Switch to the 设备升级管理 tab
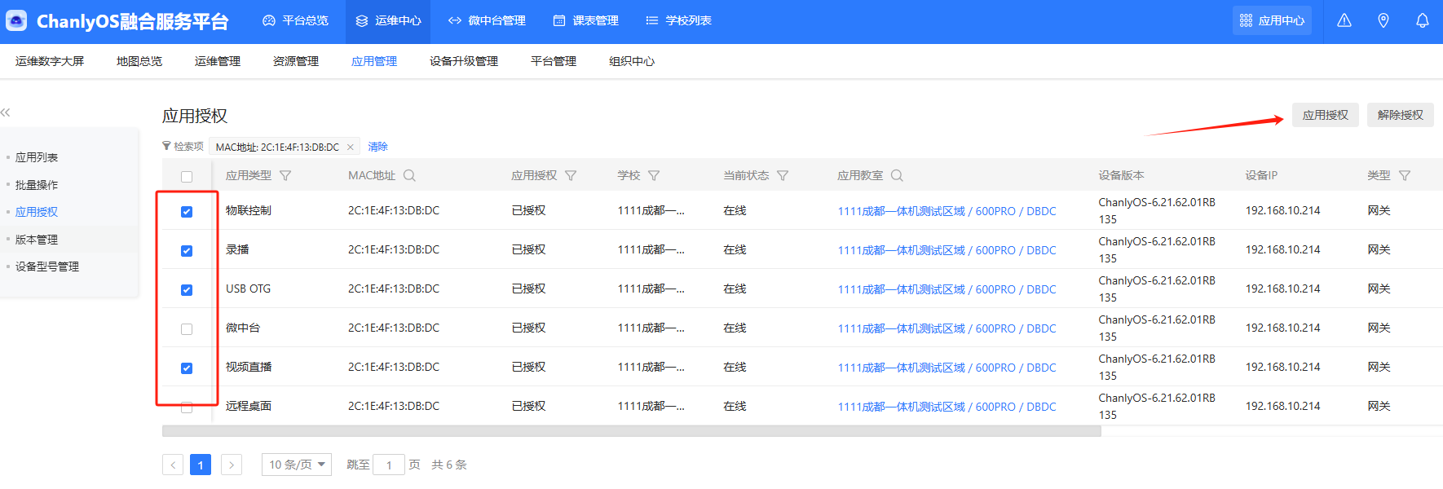 tap(464, 61)
